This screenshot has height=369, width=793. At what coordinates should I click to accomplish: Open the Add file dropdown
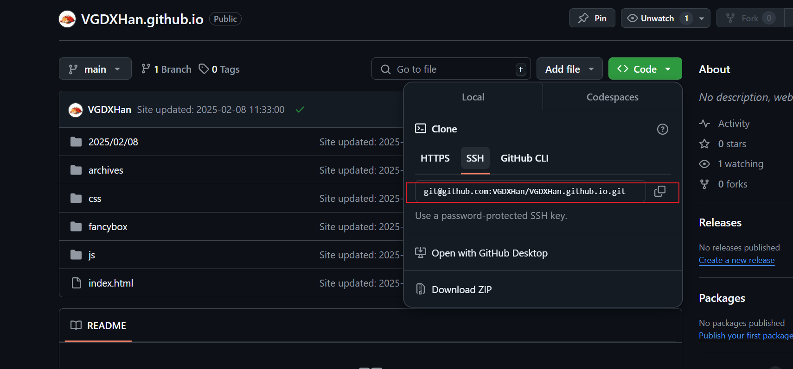point(569,69)
